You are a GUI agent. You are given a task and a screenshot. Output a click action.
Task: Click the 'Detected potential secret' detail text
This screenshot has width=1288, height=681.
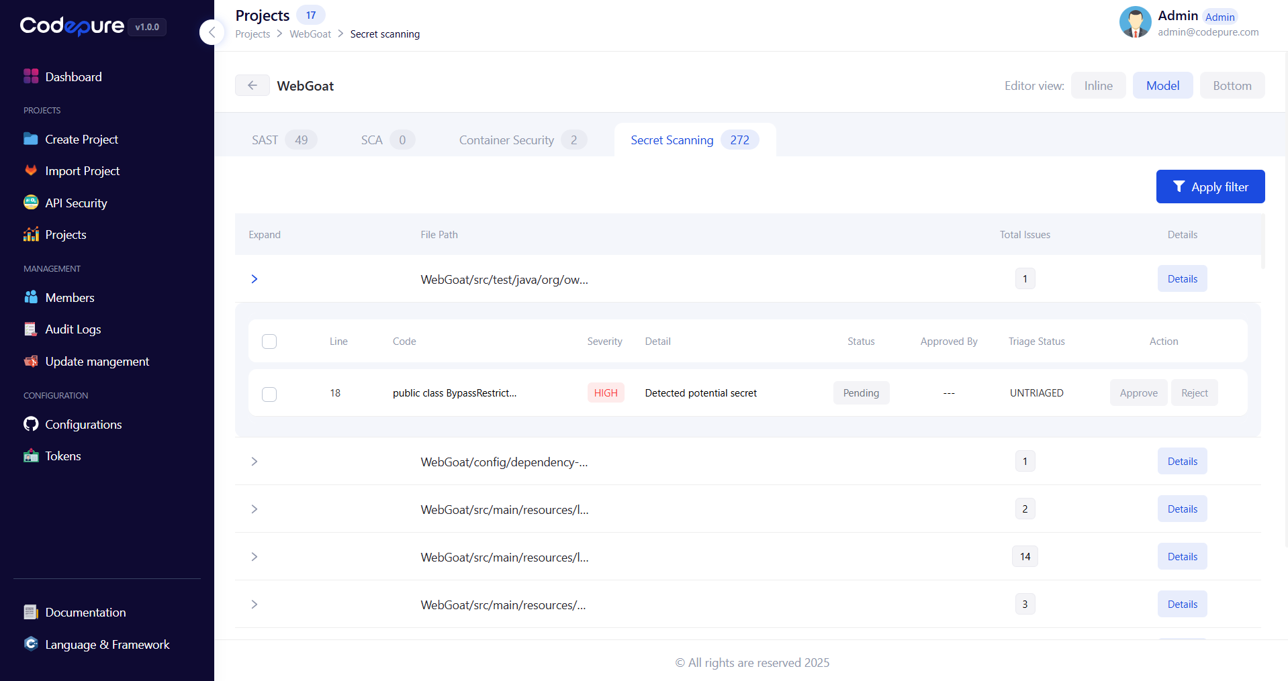click(700, 393)
